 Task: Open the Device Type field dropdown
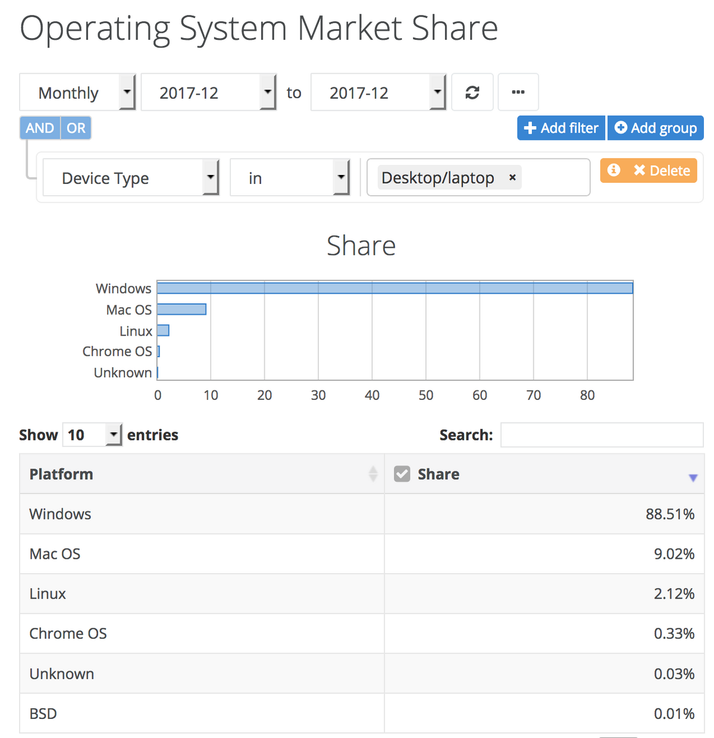click(x=131, y=177)
